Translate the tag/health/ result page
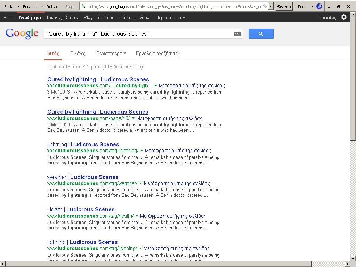The height and width of the screenshot is (267, 356). point(173,216)
